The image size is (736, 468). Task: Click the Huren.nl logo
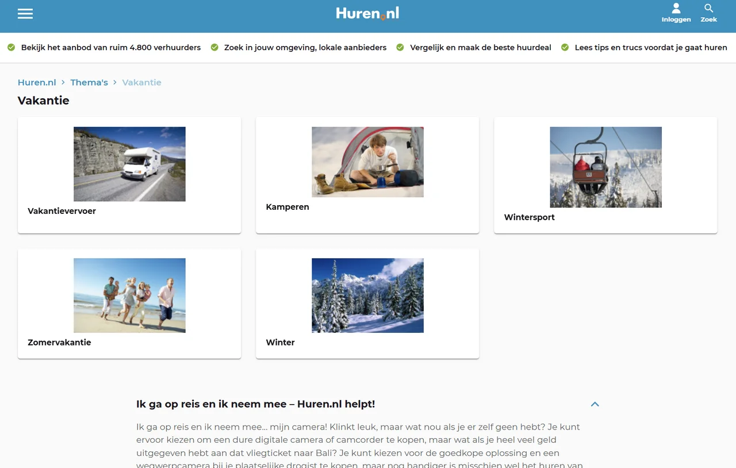pyautogui.click(x=367, y=14)
